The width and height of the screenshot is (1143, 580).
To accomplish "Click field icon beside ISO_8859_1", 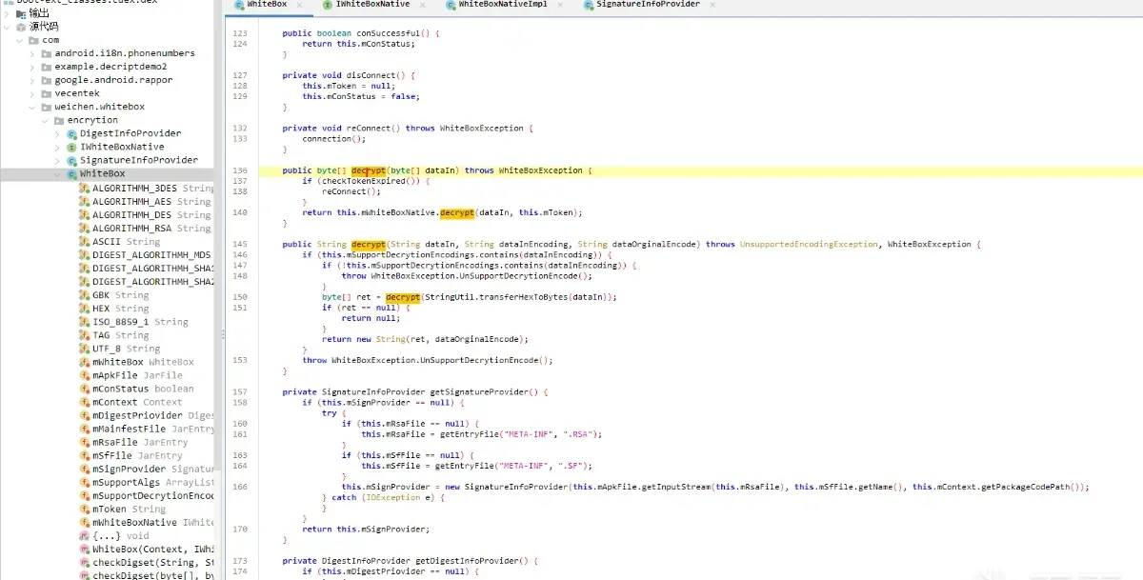I will coord(84,322).
